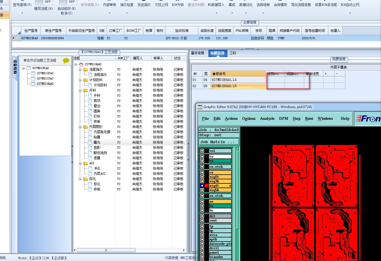
Task: Click the 合拼模块 toolbar button
Action: (x=280, y=5)
